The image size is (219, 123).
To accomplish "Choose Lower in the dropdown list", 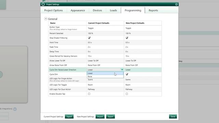I will point(105,73).
